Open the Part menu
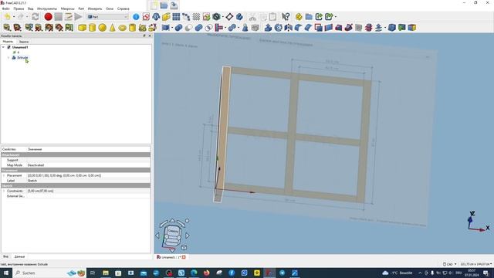Viewport: 494px width, 278px height. 81,8
